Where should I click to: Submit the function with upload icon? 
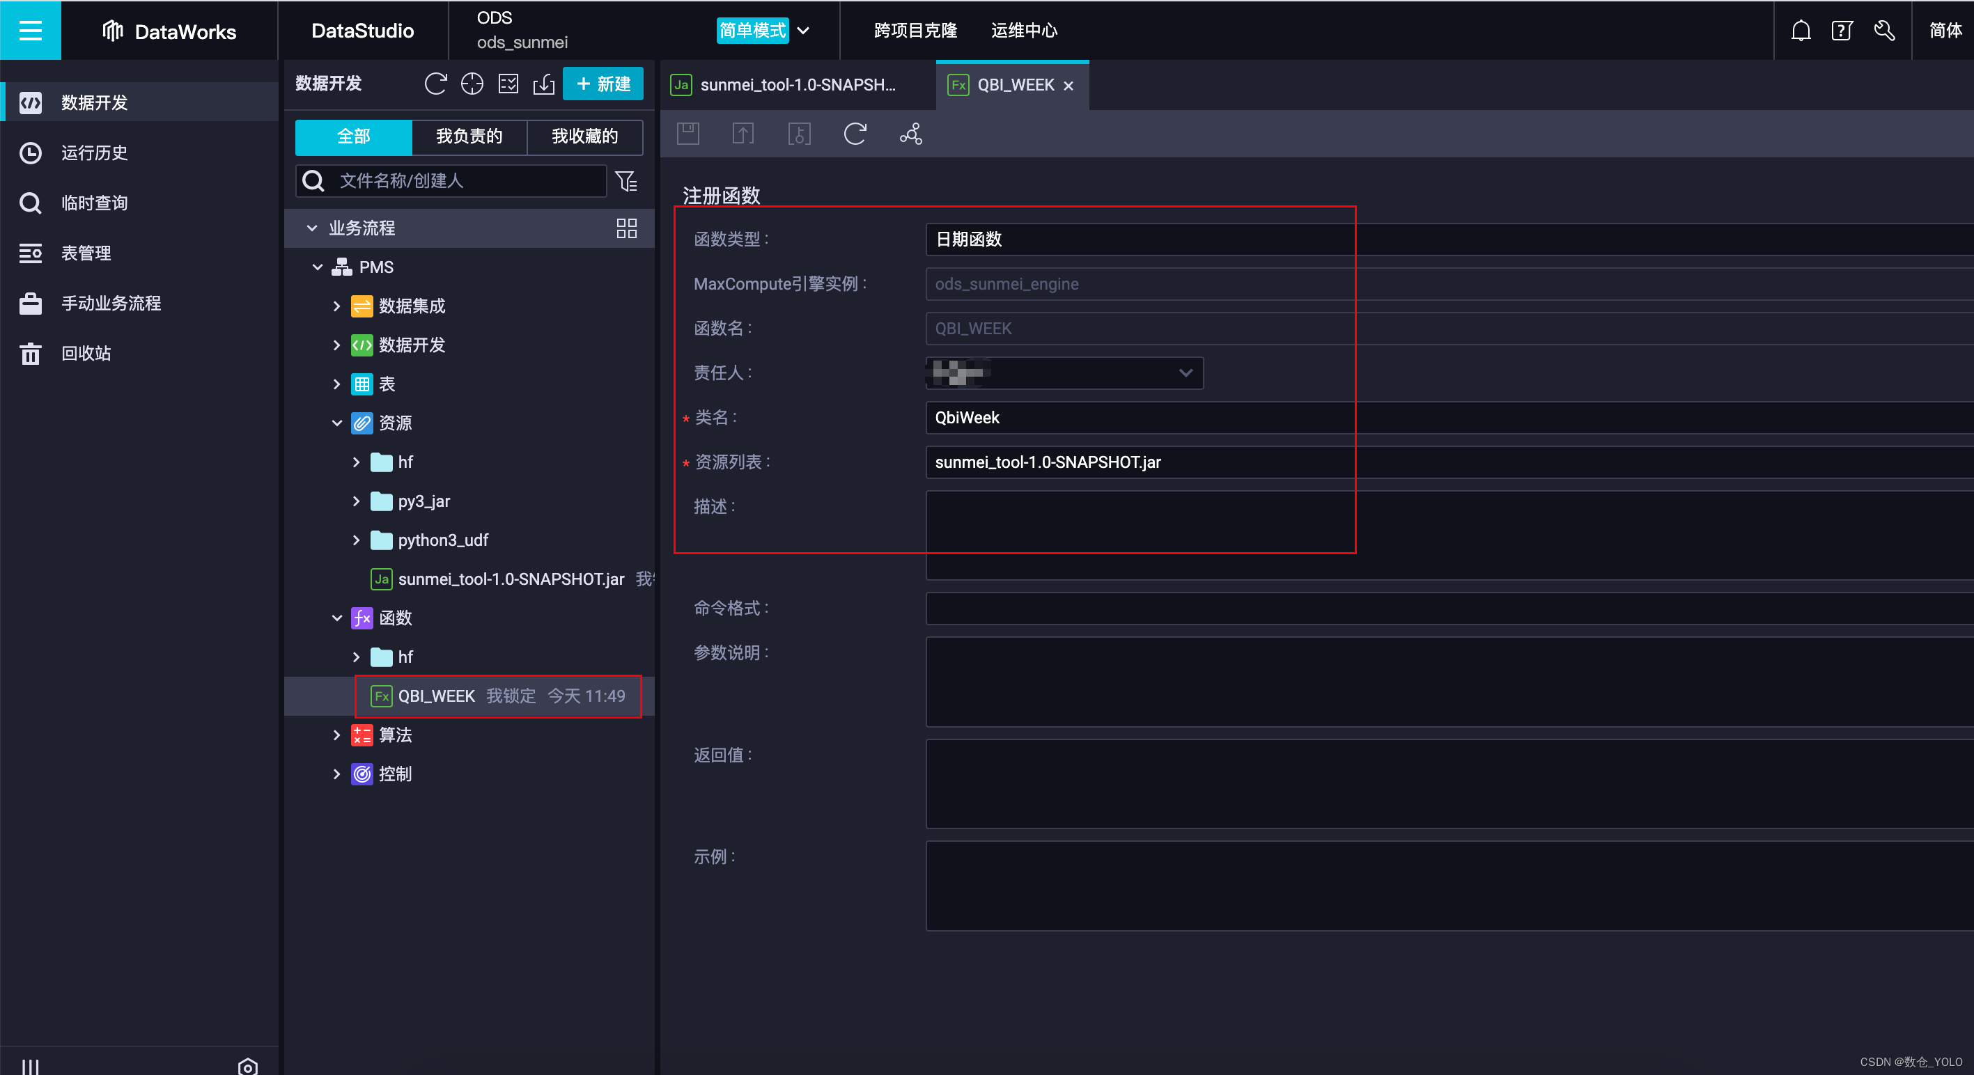click(743, 134)
